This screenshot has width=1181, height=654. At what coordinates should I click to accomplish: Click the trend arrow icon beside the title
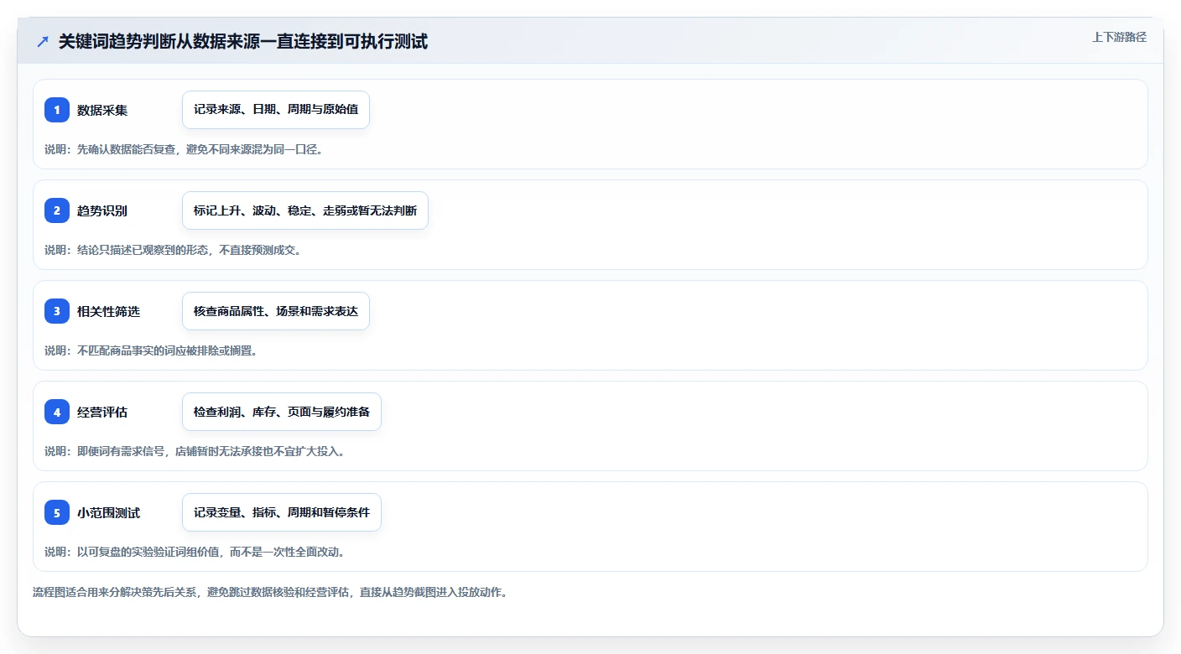point(43,41)
